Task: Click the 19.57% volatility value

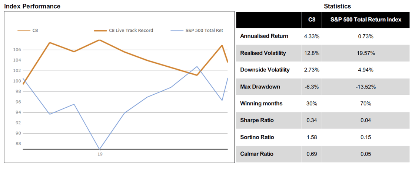Action: coord(366,53)
